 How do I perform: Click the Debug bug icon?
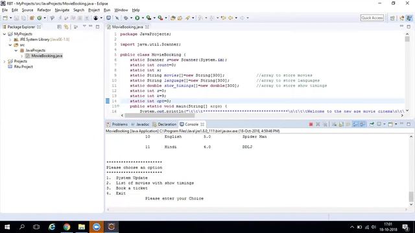[x=126, y=18]
